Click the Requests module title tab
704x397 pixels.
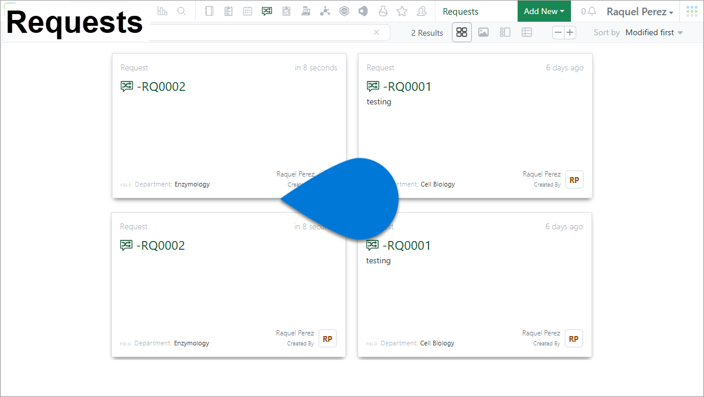pyautogui.click(x=460, y=12)
